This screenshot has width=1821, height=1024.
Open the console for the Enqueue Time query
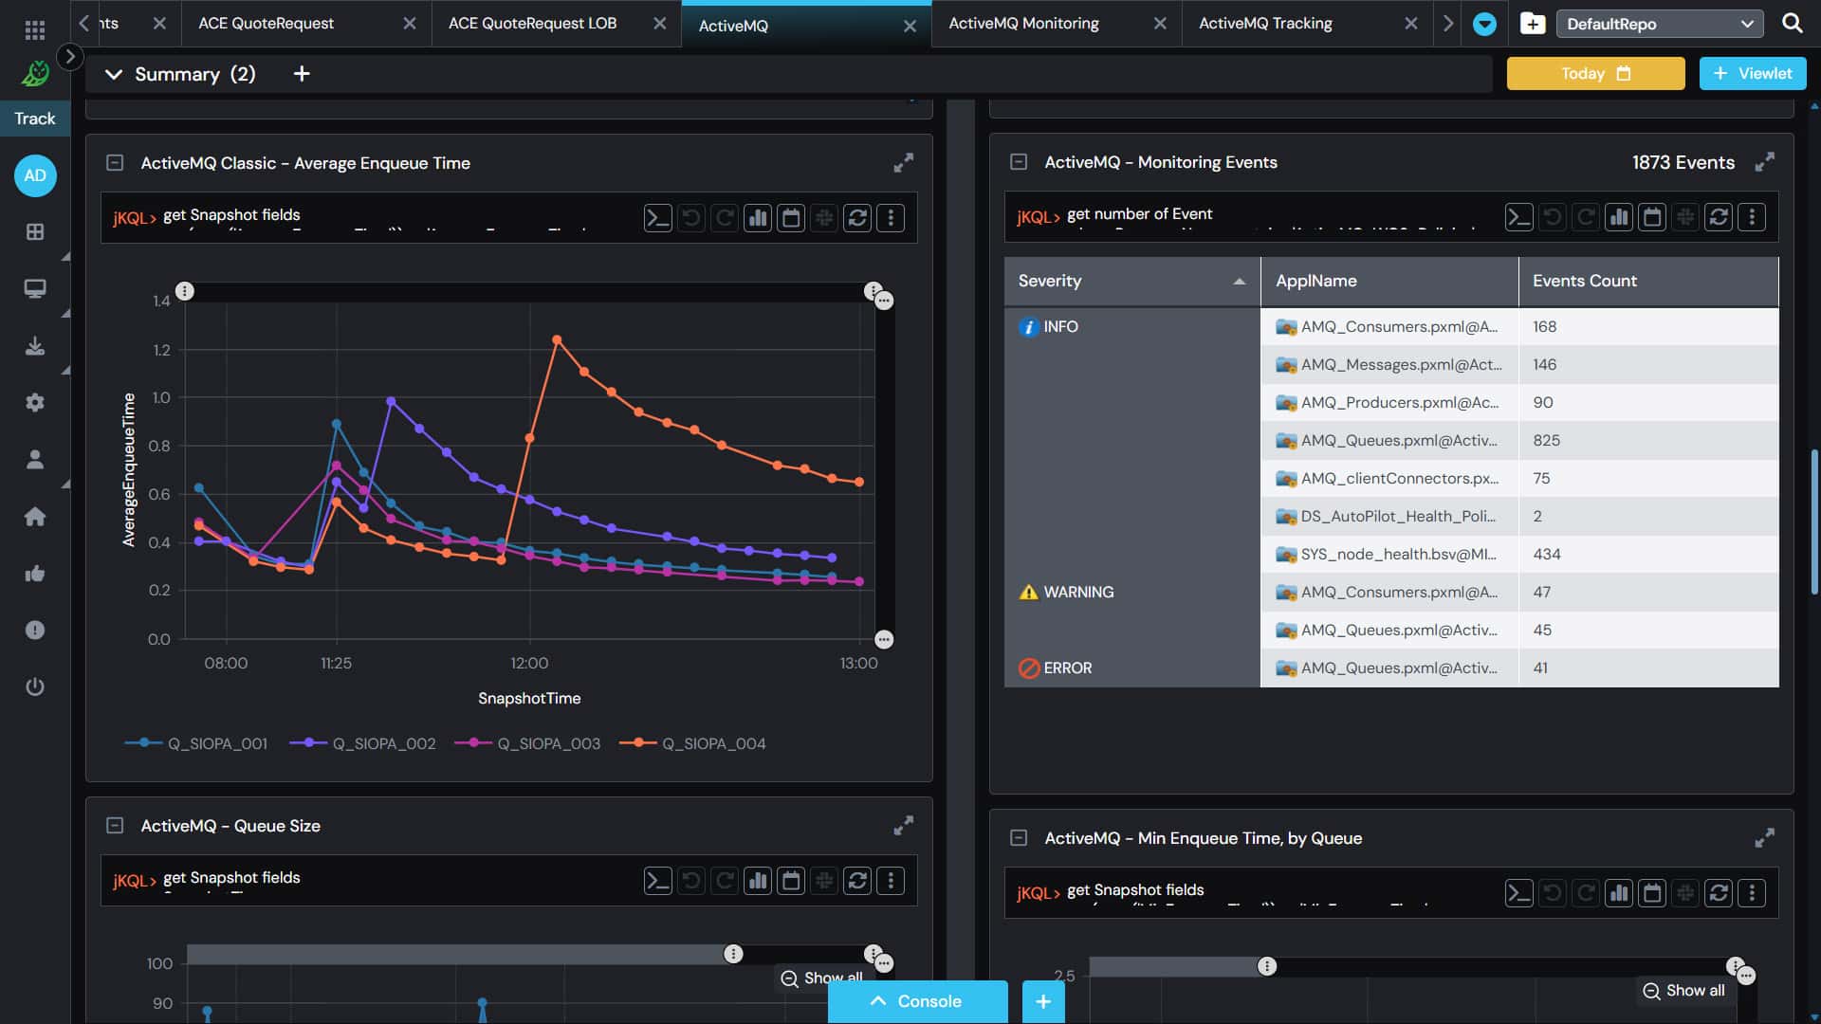[657, 217]
